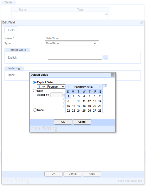146x186 pixels.
Task: Select February 27 in calendar
Action: click(x=95, y=111)
